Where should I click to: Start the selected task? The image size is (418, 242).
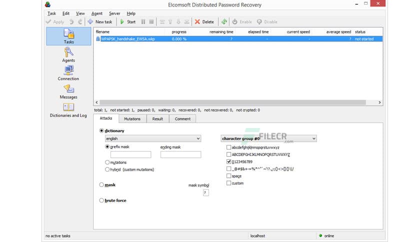tap(128, 22)
